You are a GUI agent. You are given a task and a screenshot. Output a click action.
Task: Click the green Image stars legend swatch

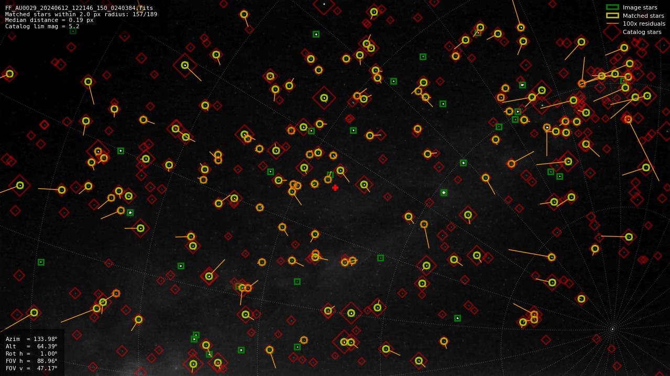click(612, 7)
